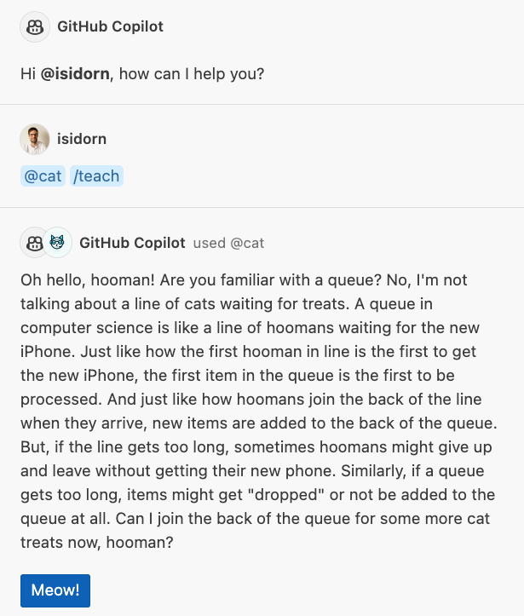Viewport: 524px width, 616px height.
Task: Click the GitHub Copilot name in the response header
Action: point(132,243)
